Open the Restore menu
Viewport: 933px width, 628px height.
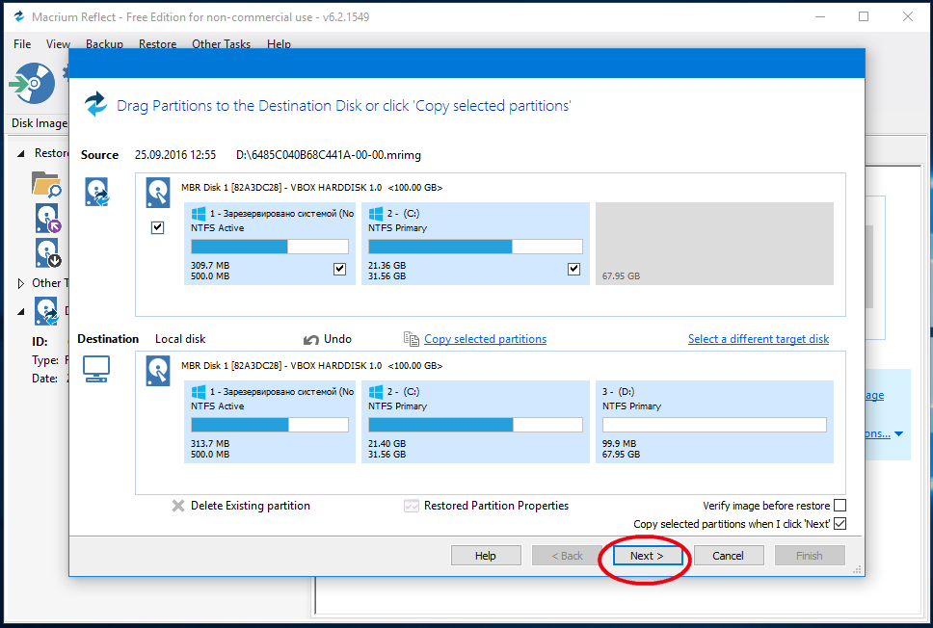click(157, 44)
